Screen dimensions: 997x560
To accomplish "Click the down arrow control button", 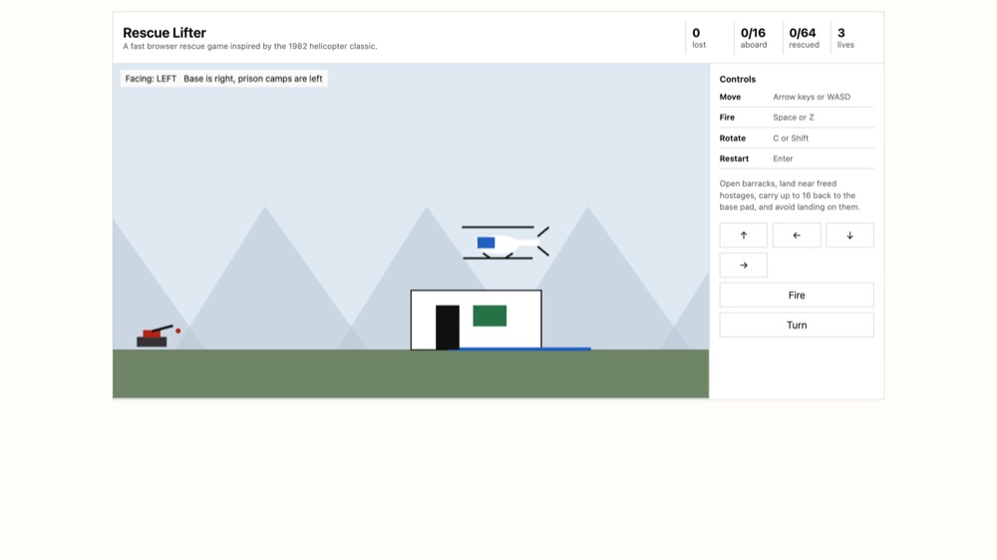I will point(849,235).
